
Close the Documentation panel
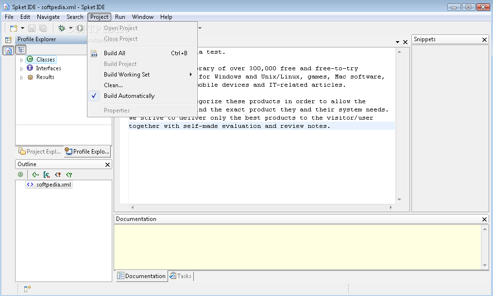pyautogui.click(x=485, y=219)
